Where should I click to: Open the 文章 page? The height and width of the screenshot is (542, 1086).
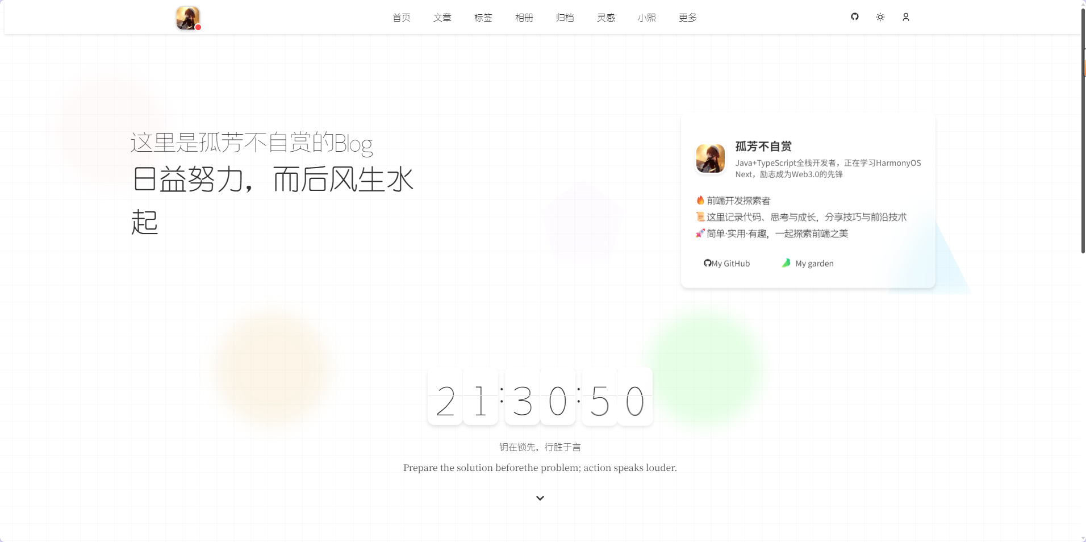point(442,18)
